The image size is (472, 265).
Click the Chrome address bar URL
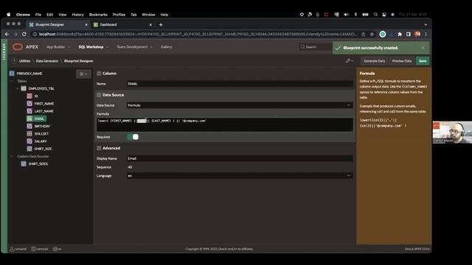(198, 35)
